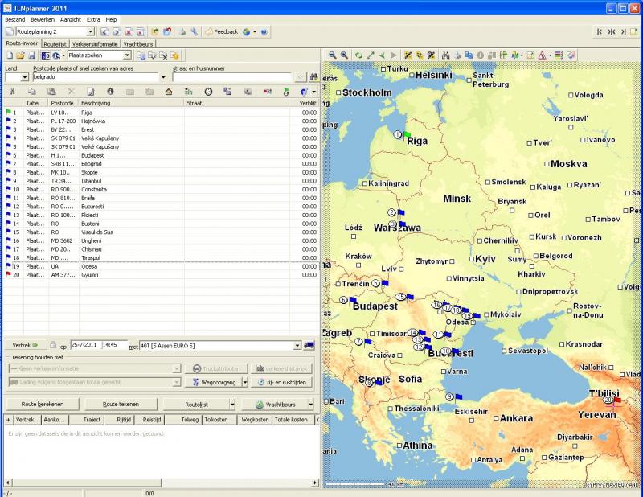Open the Extra menu
The image size is (643, 497).
coord(93,19)
